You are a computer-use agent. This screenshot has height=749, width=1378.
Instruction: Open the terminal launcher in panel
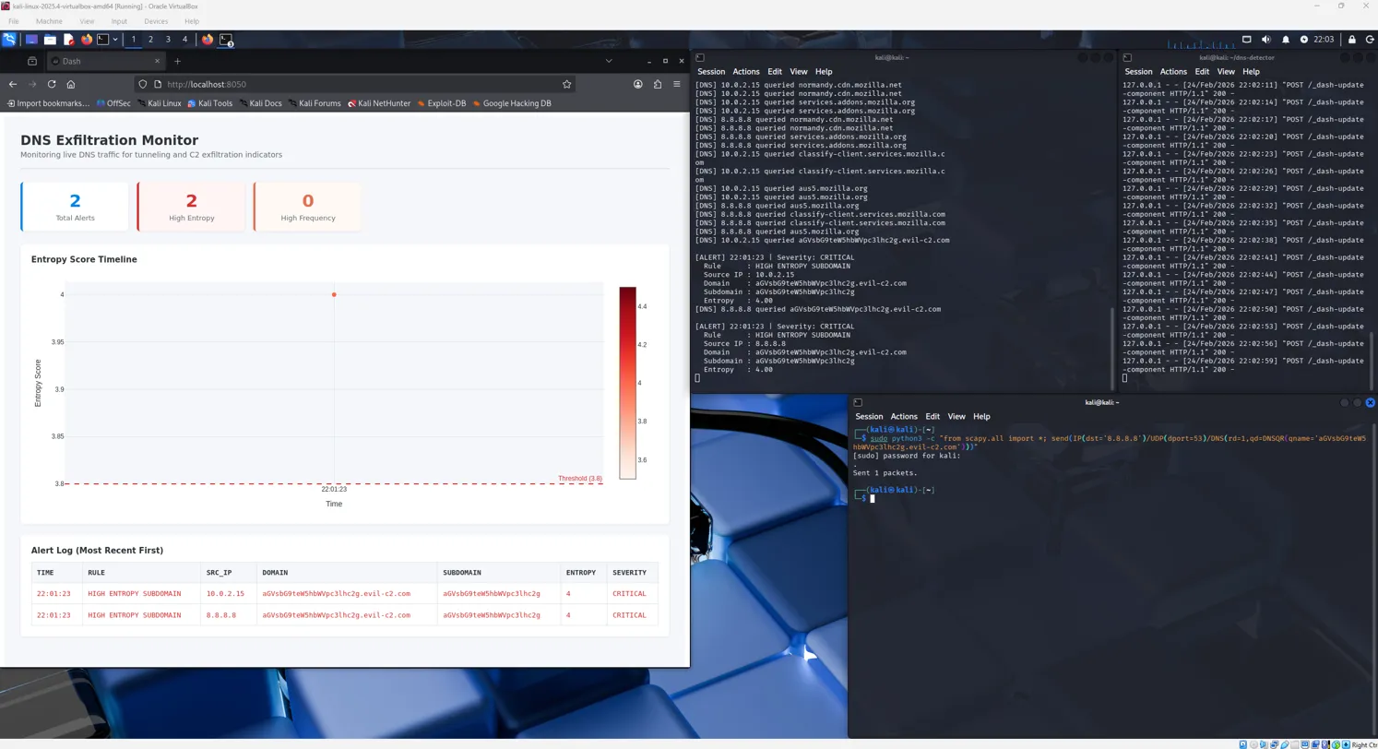tap(103, 40)
